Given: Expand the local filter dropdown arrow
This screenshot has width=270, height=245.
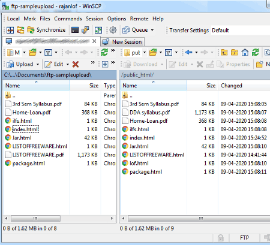Looking at the screenshot, I should [56, 53].
